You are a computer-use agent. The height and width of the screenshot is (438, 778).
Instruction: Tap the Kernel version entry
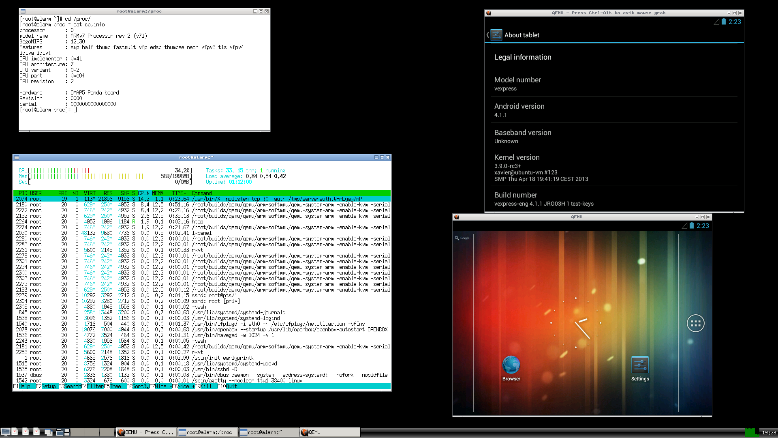click(614, 167)
